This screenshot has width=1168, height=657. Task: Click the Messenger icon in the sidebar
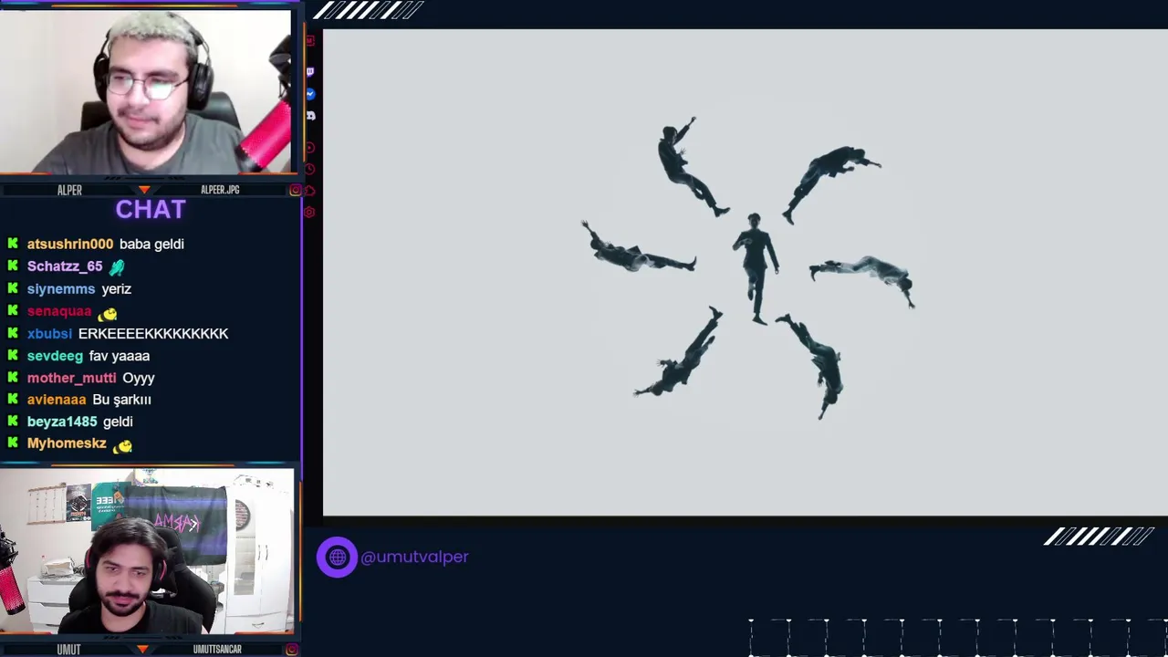tap(310, 94)
